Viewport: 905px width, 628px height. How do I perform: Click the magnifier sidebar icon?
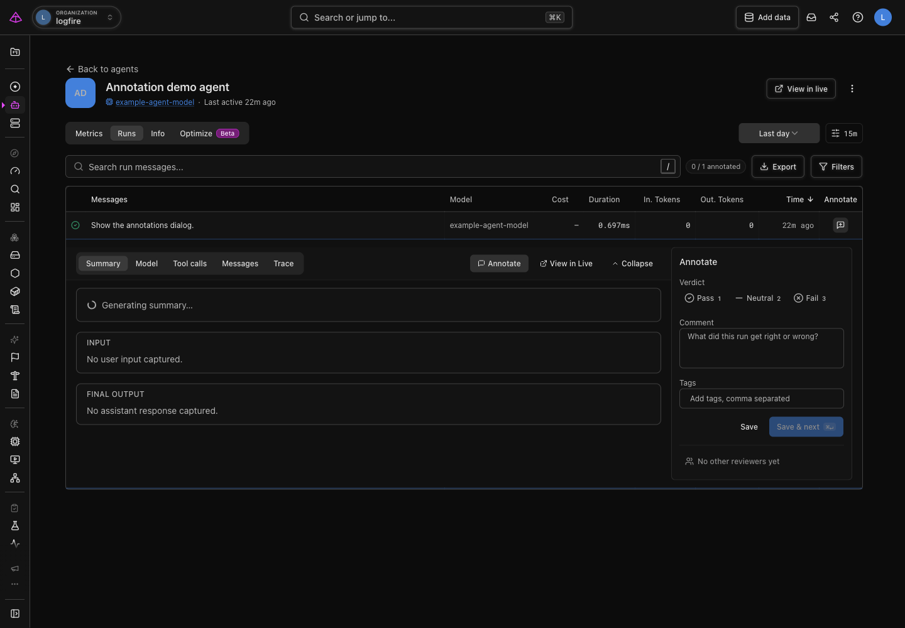[15, 189]
